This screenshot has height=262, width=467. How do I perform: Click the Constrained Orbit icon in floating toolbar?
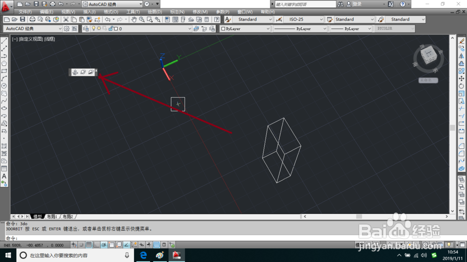(x=75, y=72)
